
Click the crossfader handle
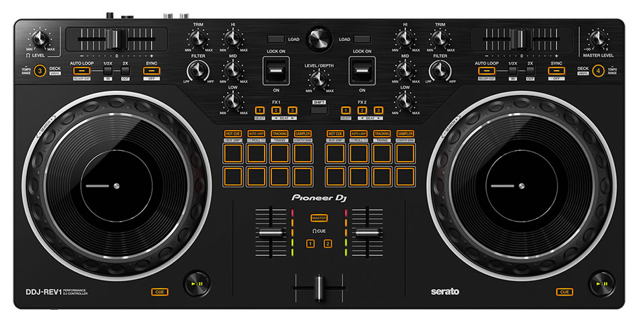319,288
